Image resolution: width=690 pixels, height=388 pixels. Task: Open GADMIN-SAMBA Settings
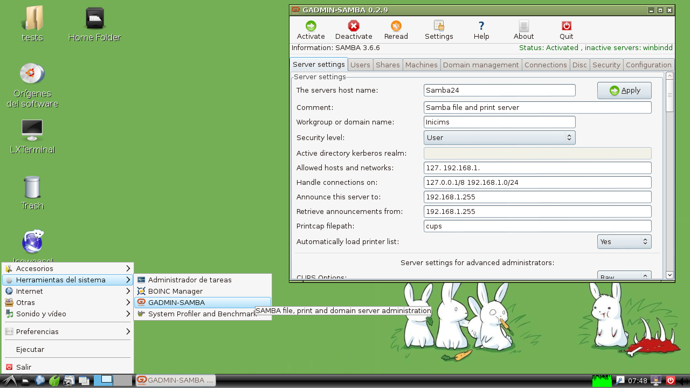[438, 30]
